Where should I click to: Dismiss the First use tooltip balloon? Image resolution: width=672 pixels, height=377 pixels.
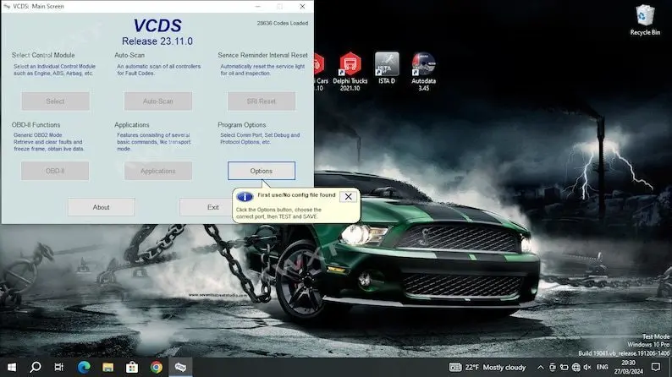pos(348,196)
